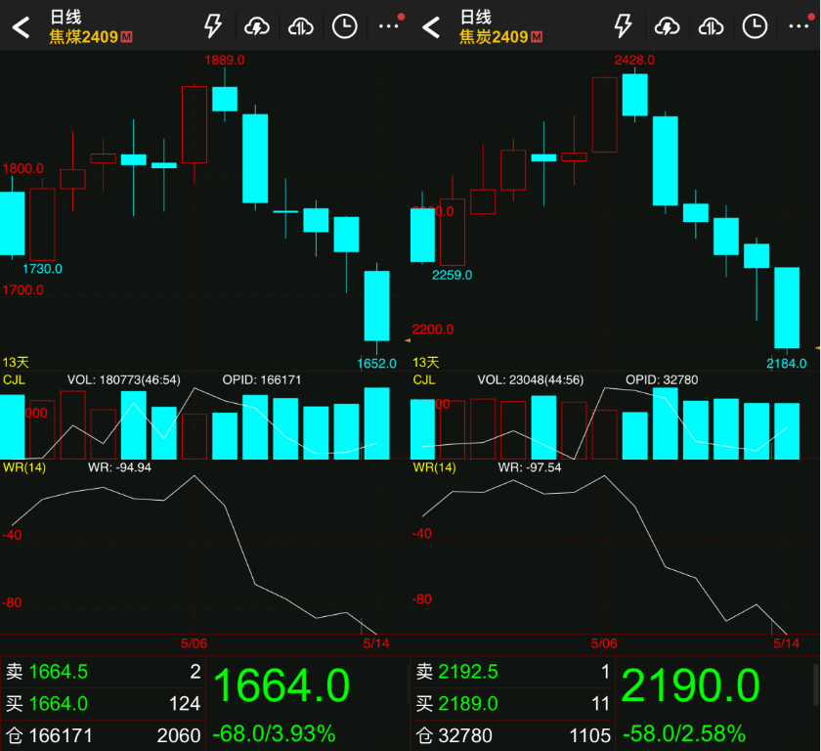Click the latest price 2190.0

click(690, 685)
